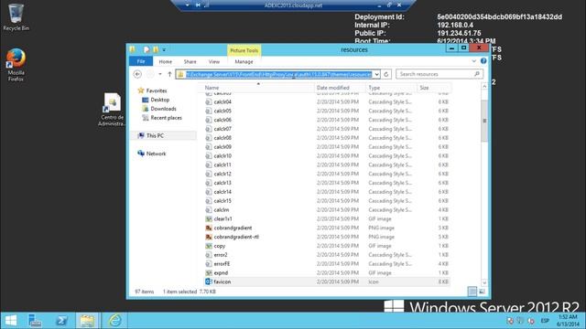The width and height of the screenshot is (586, 329).
Task: Select Network in navigation pane
Action: (156, 154)
